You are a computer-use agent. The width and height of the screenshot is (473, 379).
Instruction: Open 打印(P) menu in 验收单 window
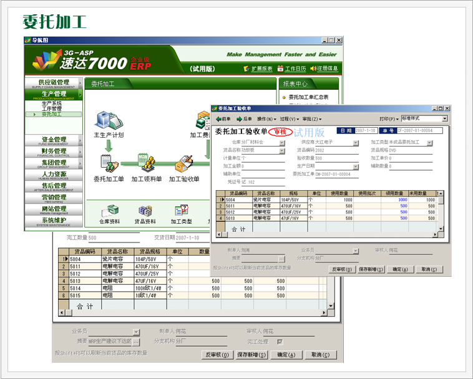point(389,119)
